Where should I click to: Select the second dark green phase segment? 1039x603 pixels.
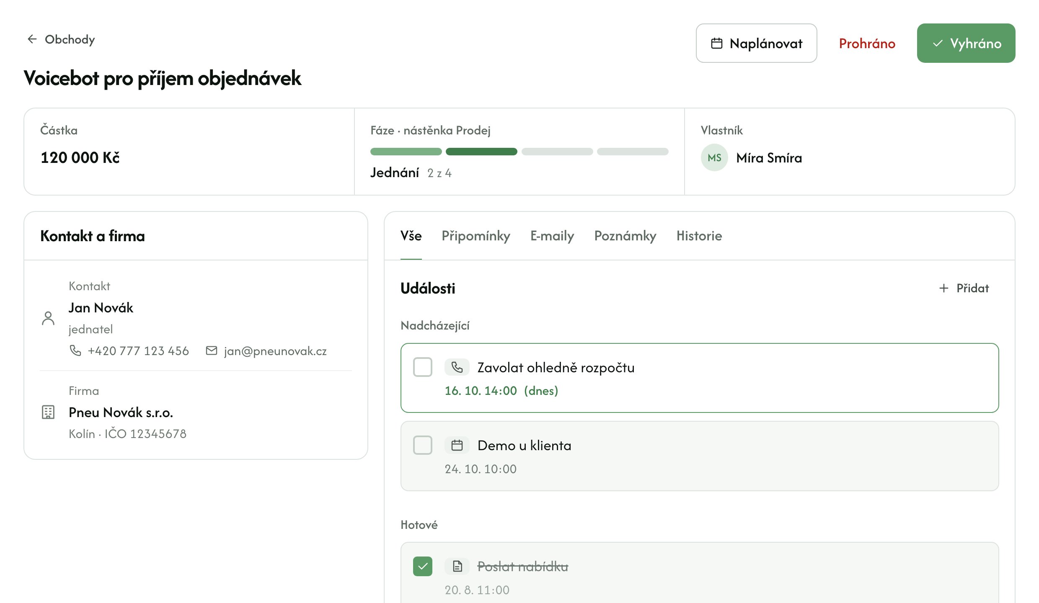click(x=481, y=152)
